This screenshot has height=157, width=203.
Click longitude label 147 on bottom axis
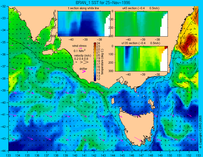pyautogui.click(x=141, y=155)
